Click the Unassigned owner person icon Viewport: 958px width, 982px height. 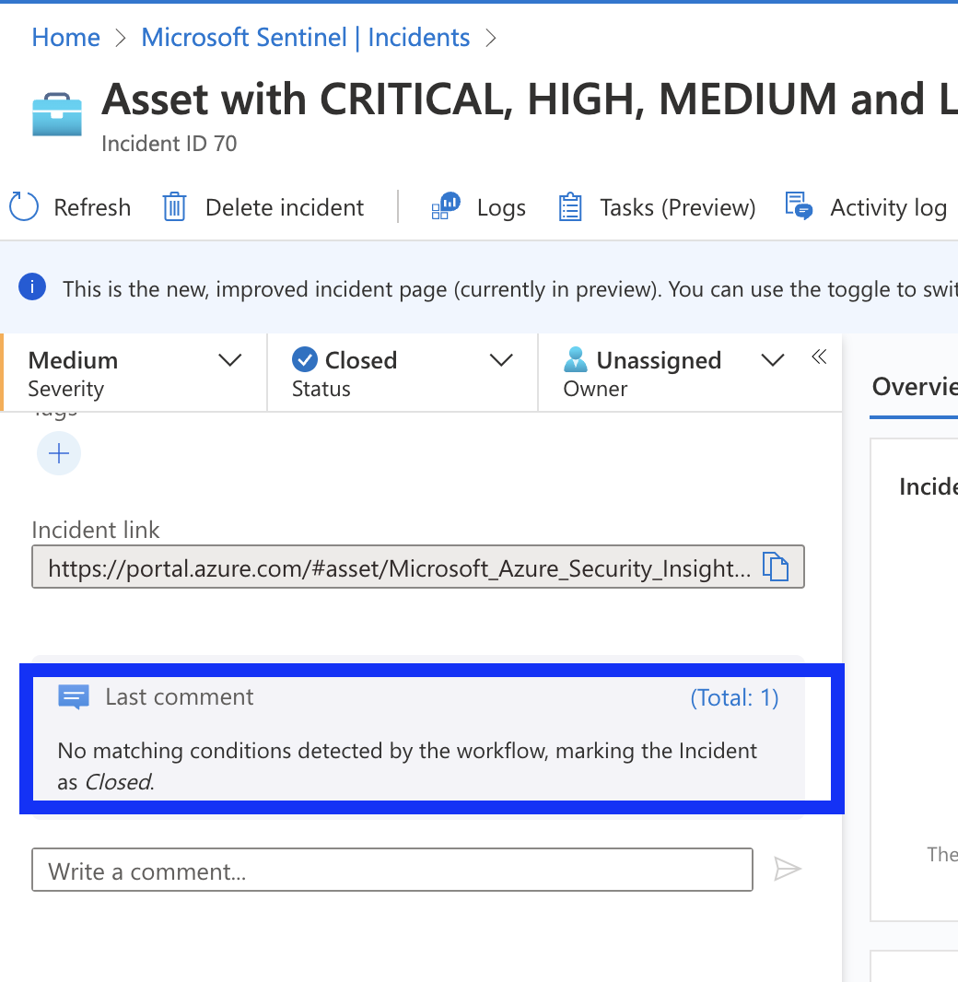coord(576,359)
